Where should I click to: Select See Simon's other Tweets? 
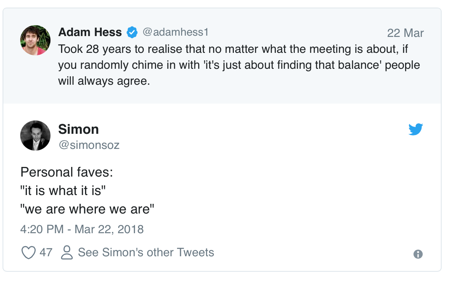click(146, 252)
